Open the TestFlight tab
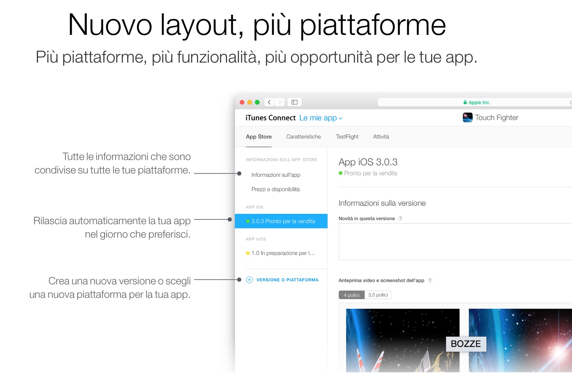Image resolution: width=572 pixels, height=381 pixels. pyautogui.click(x=347, y=137)
